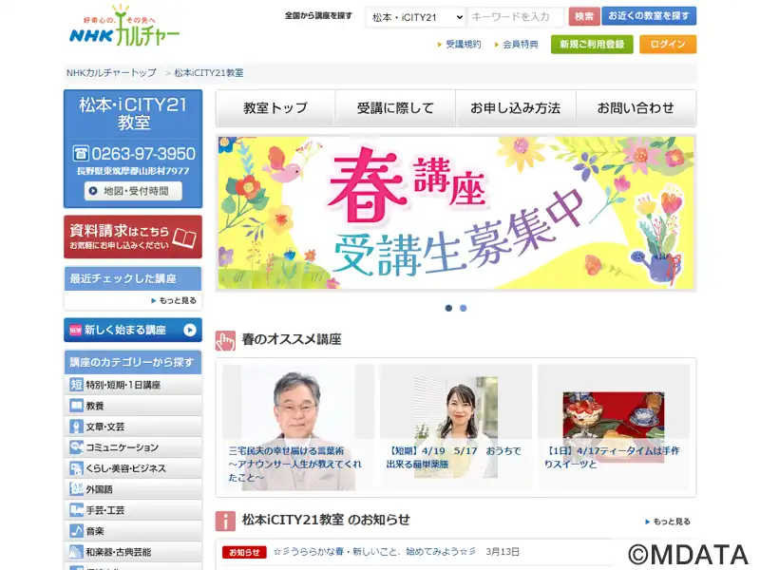The height and width of the screenshot is (570, 760).
Task: Open the 4/17ティータイムは手作りスイーツと card
Action: 614,427
